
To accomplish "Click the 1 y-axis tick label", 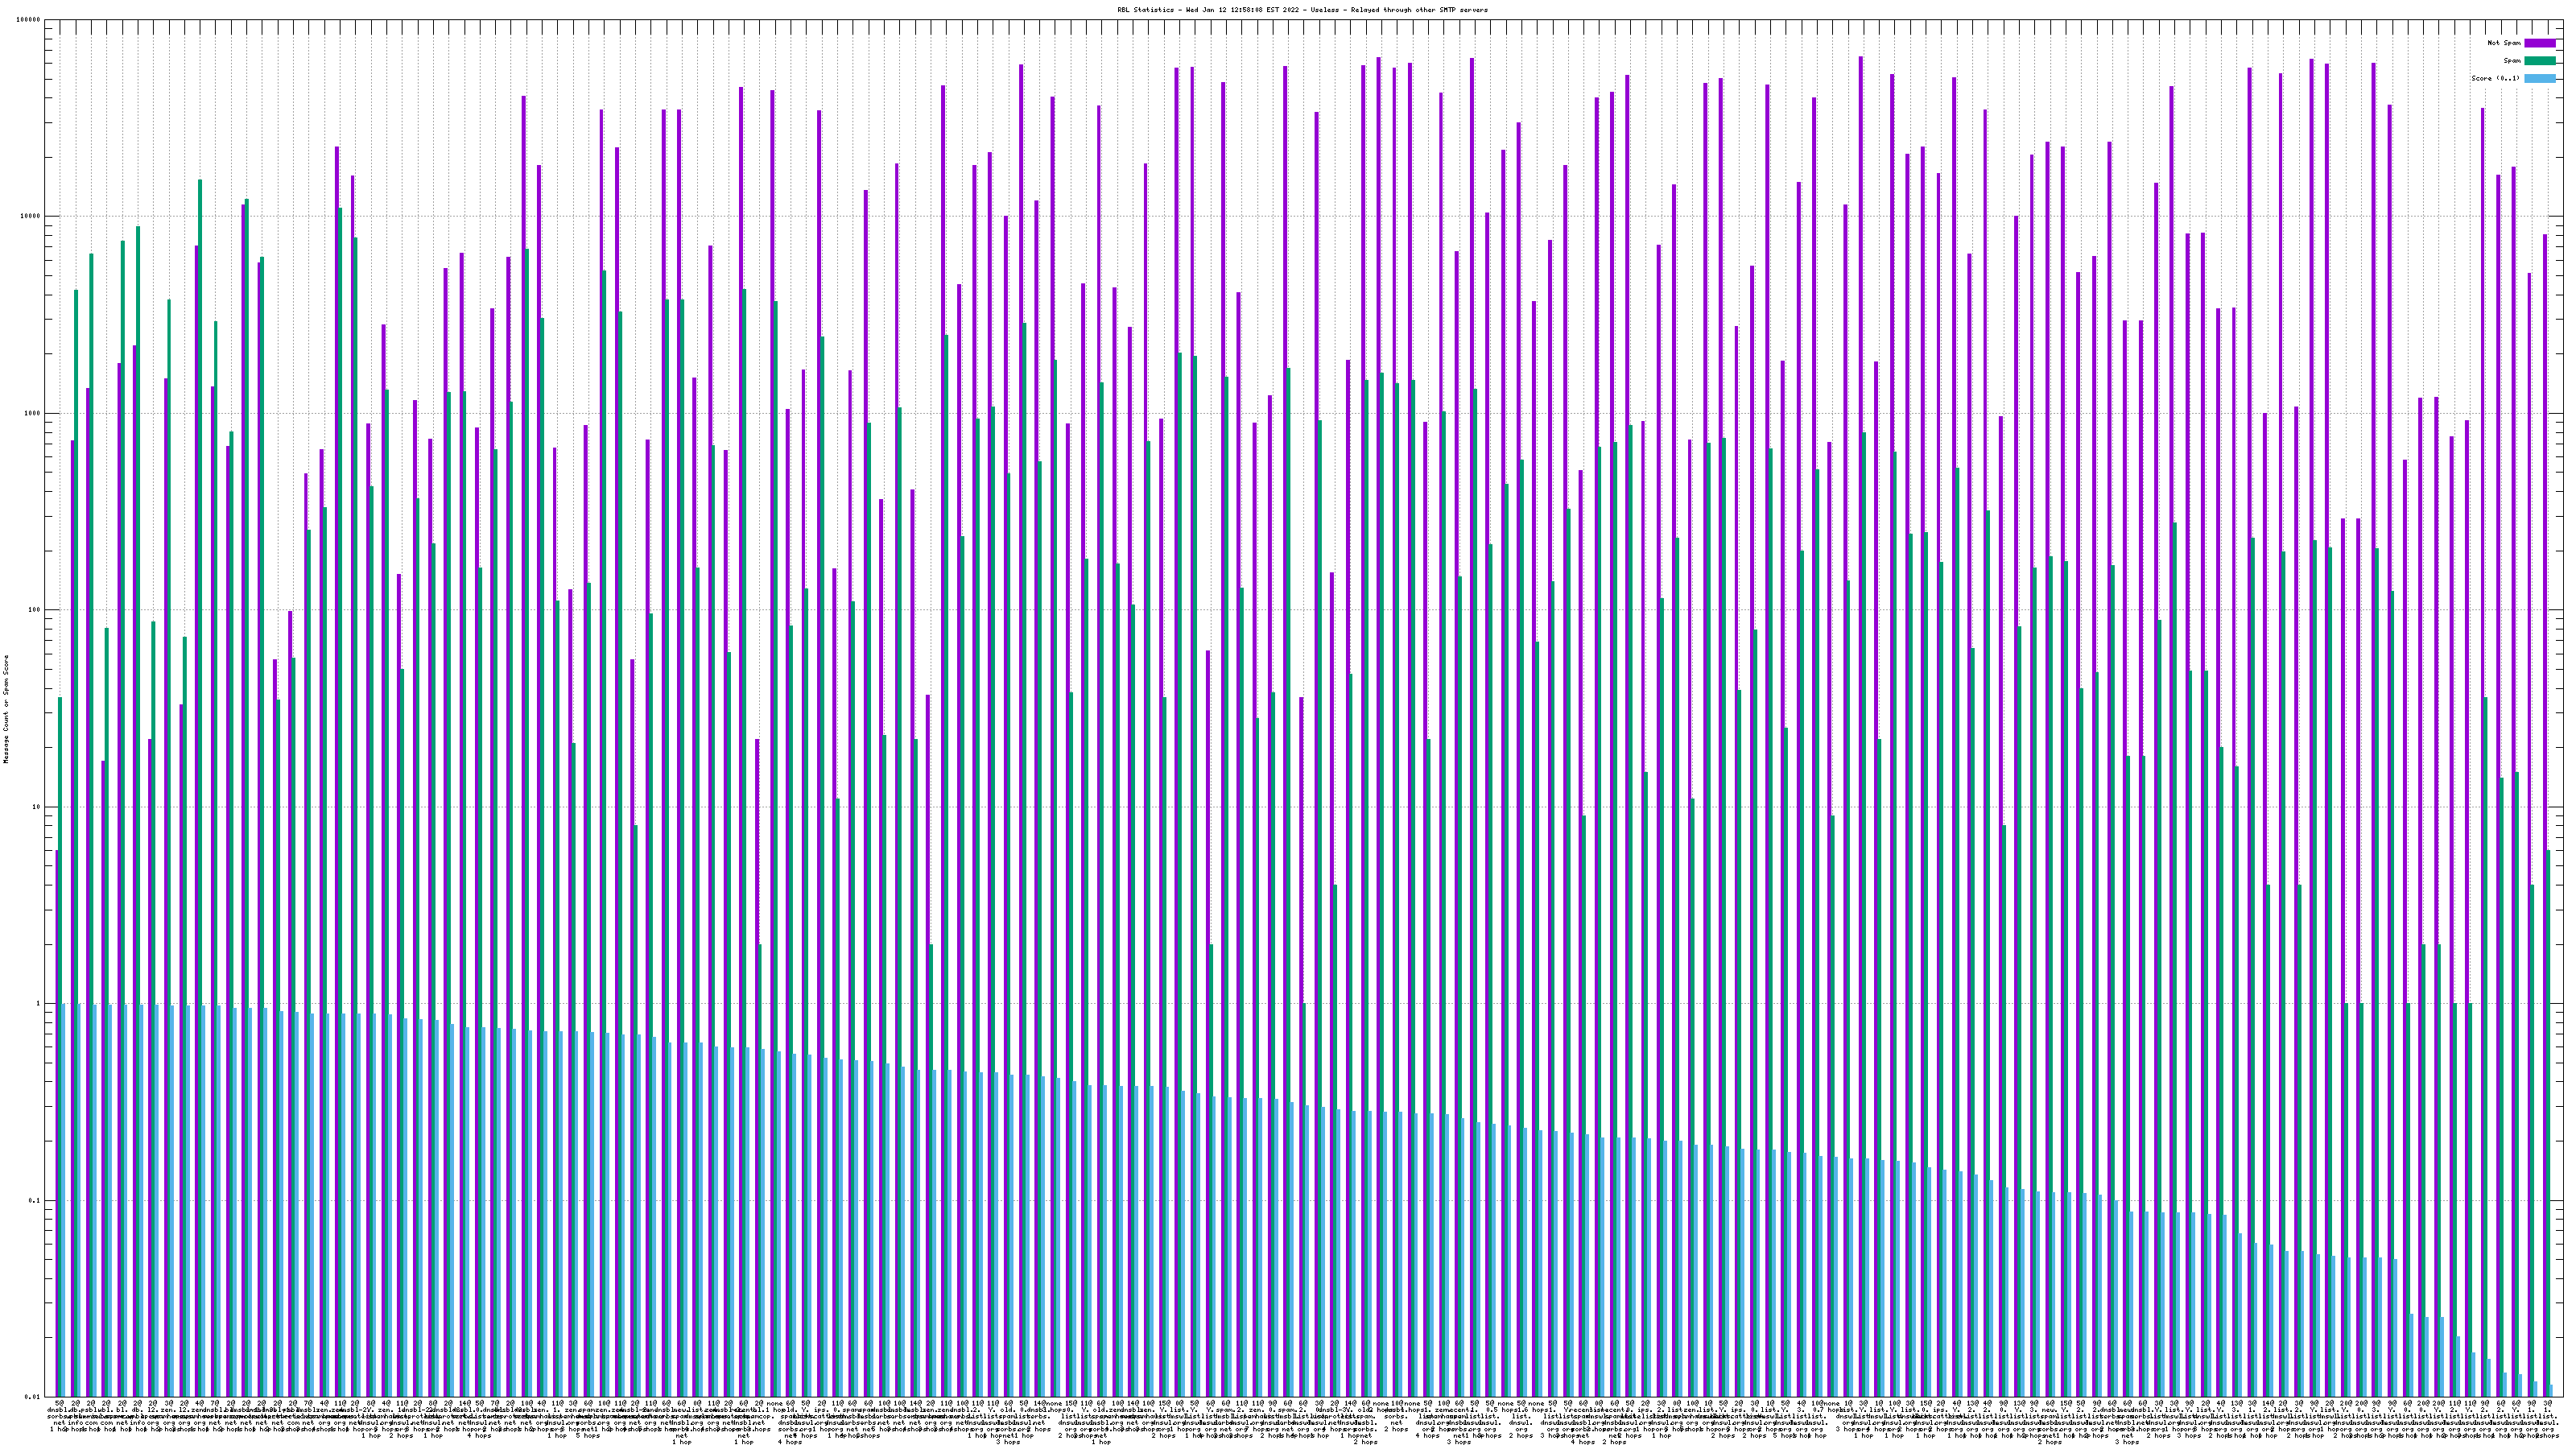I will tap(39, 1004).
